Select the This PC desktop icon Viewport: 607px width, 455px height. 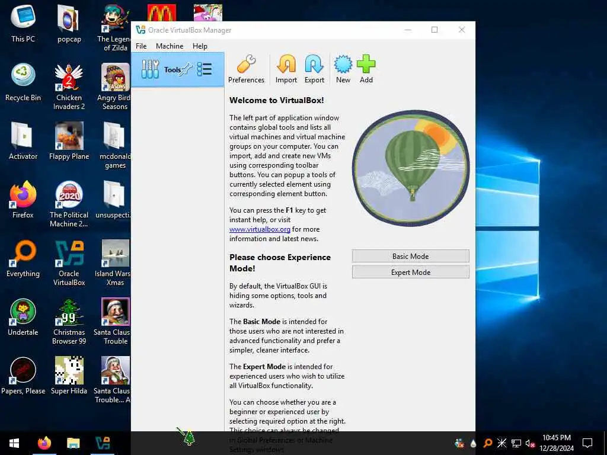tap(23, 24)
